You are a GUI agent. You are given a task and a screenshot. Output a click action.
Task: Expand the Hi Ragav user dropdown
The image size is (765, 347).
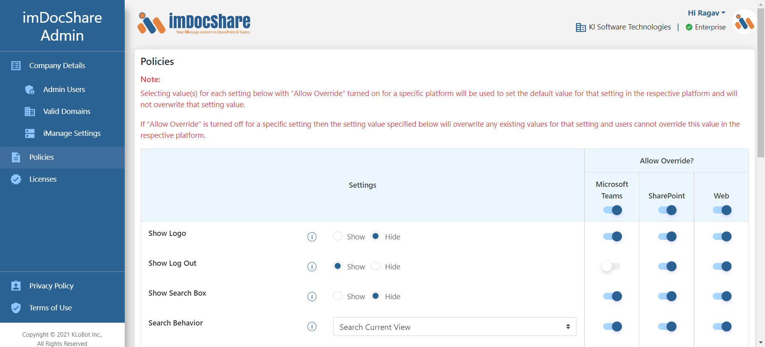click(x=706, y=13)
